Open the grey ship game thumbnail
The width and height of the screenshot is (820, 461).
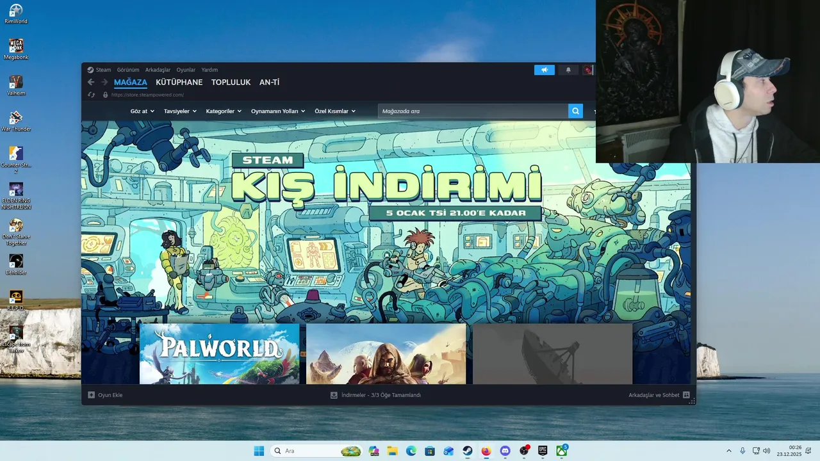(x=552, y=353)
